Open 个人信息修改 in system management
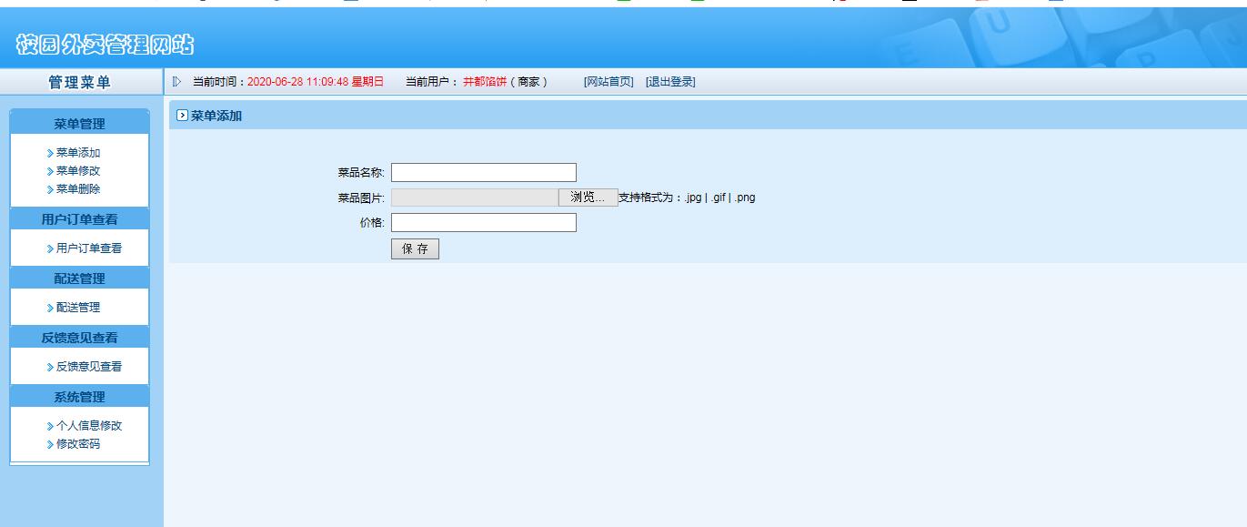The image size is (1247, 527). (x=89, y=426)
